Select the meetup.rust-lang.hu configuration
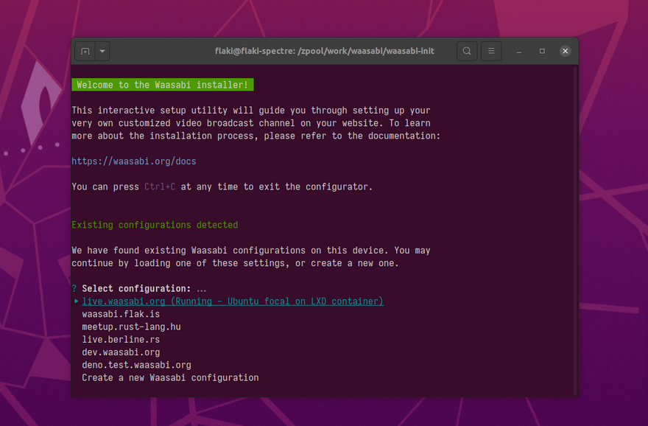 pos(131,327)
